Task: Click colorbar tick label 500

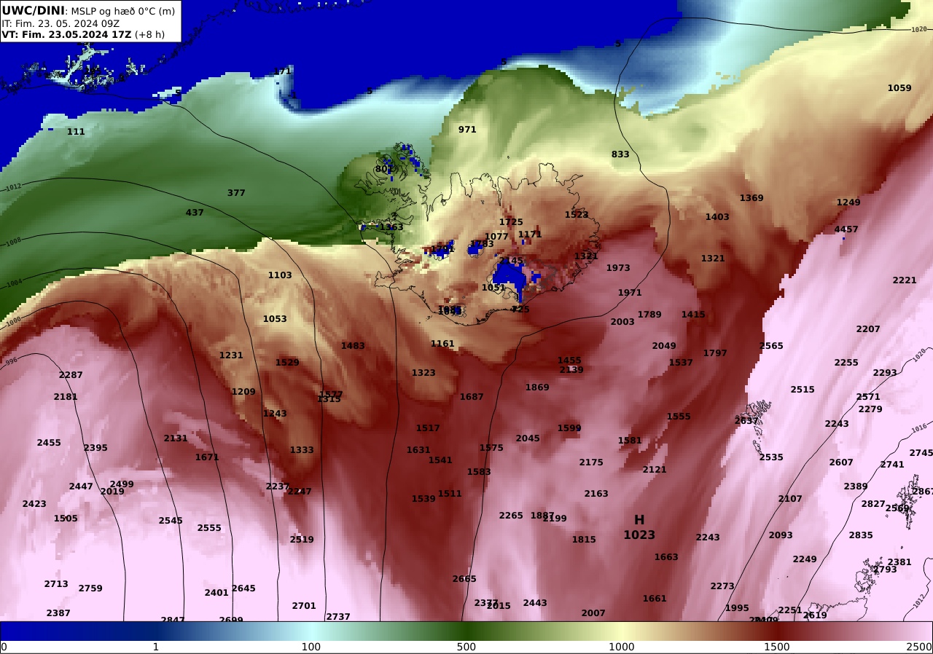Action: 466,647
